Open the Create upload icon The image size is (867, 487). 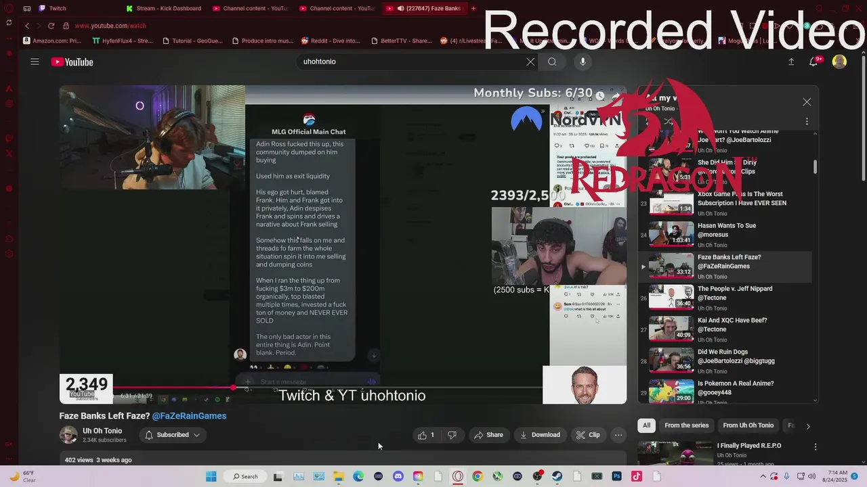(791, 62)
